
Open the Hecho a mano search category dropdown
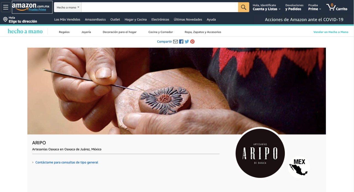(x=68, y=7)
